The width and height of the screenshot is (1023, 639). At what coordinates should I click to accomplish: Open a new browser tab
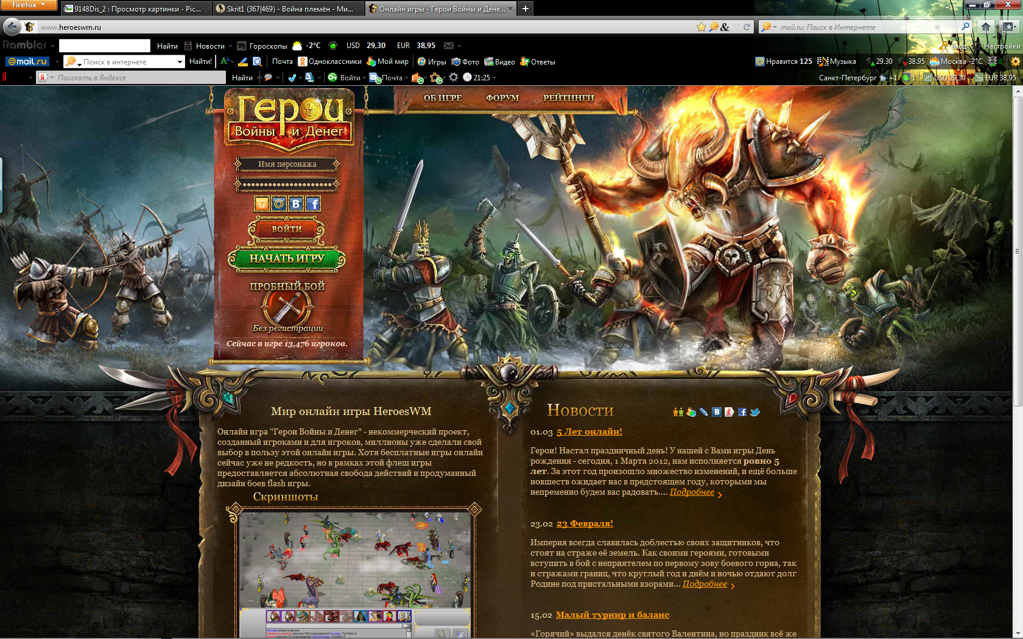point(525,9)
